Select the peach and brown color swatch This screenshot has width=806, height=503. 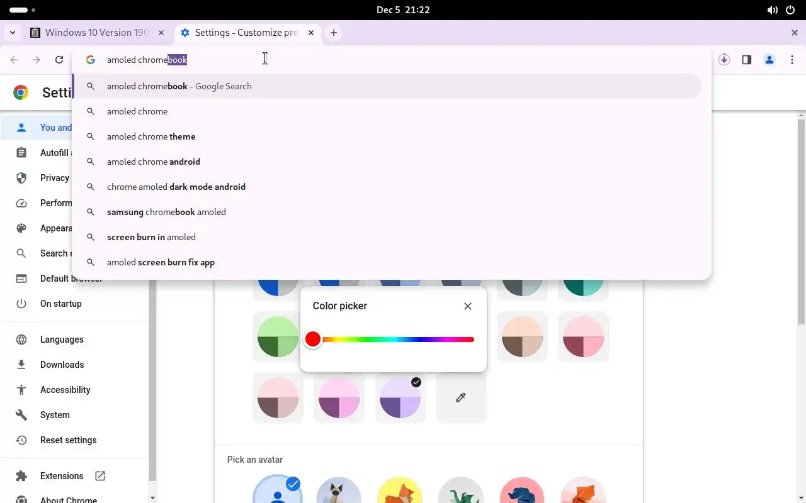(x=522, y=337)
